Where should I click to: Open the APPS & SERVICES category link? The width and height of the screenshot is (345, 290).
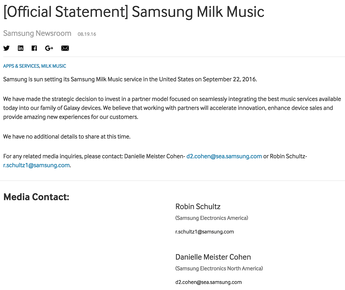(21, 66)
